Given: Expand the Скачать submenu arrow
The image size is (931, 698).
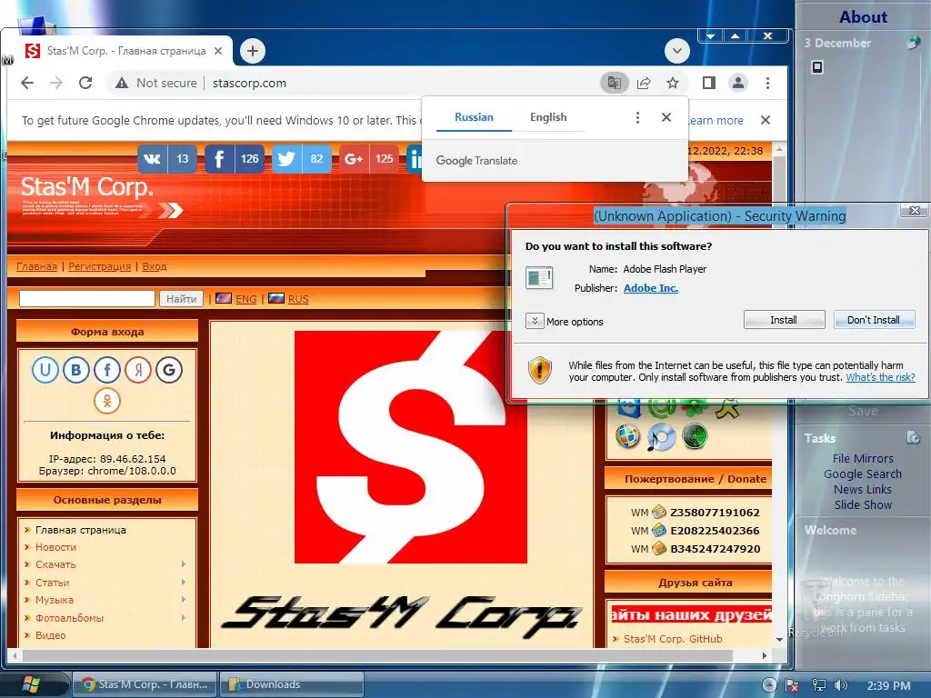Looking at the screenshot, I should click(184, 563).
